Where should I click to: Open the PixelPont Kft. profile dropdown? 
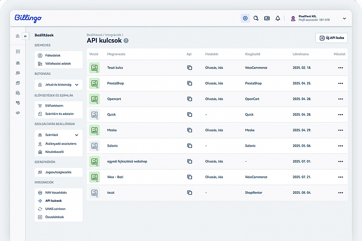point(344,18)
